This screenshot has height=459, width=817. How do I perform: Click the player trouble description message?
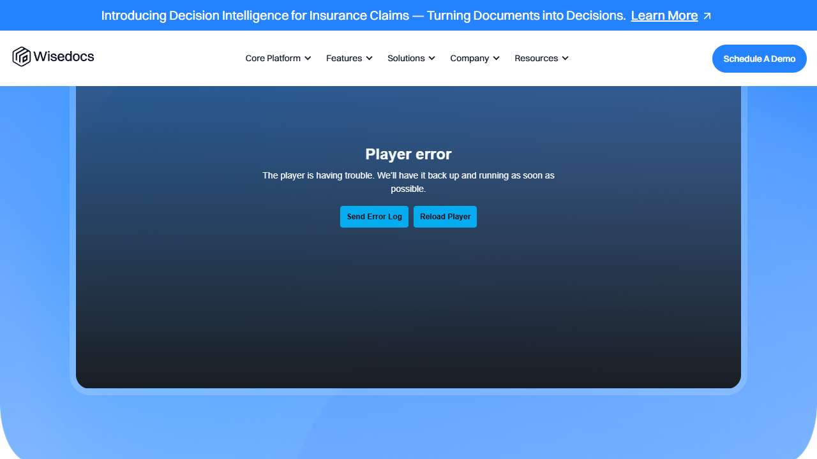click(408, 182)
